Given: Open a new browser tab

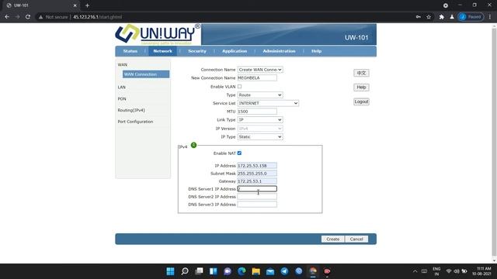Looking at the screenshot, I should tap(87, 5).
